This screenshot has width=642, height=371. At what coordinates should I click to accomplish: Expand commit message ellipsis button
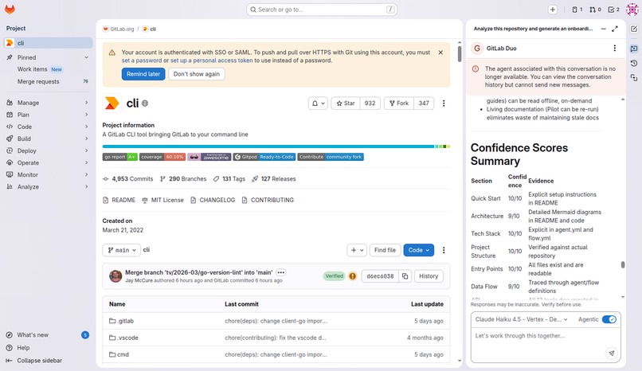pyautogui.click(x=281, y=272)
